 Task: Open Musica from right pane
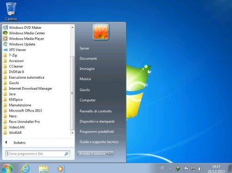point(85,79)
